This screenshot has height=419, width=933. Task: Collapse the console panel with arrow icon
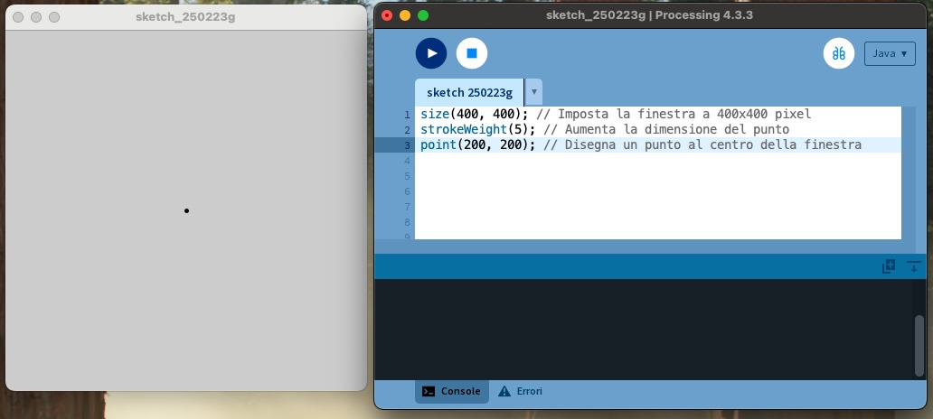tap(914, 266)
